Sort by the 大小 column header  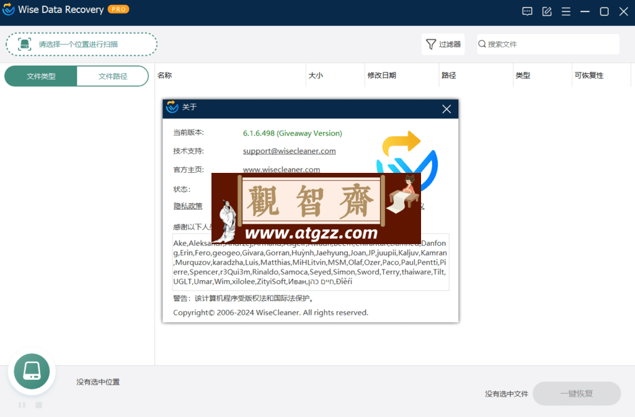pos(335,75)
